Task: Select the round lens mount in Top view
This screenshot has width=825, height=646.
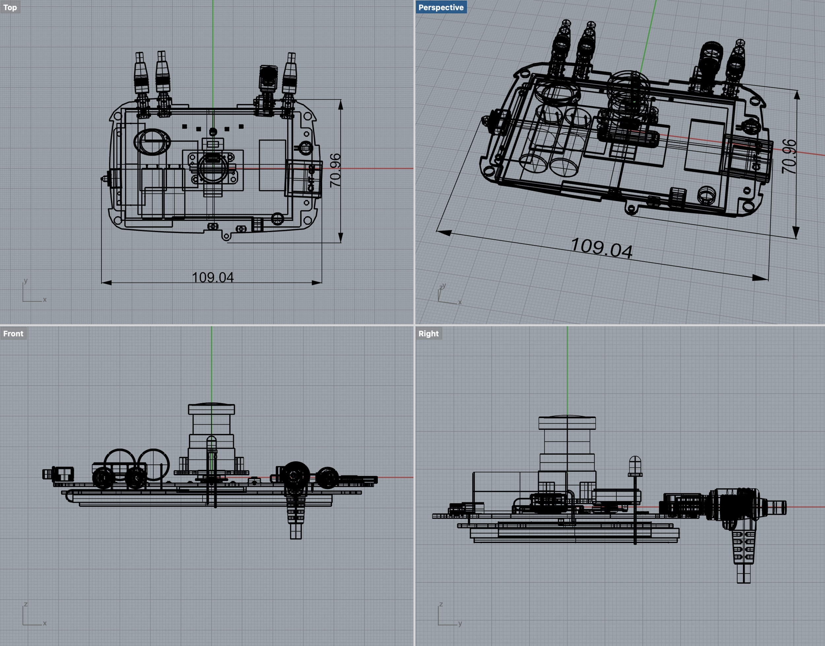Action: (x=213, y=169)
